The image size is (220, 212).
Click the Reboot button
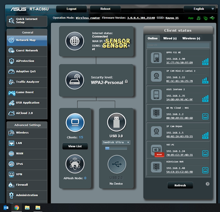105,9
